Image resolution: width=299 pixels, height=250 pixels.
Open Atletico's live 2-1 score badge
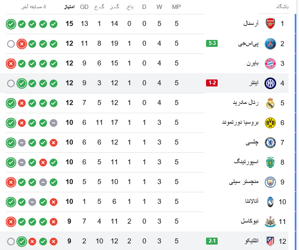click(x=212, y=241)
